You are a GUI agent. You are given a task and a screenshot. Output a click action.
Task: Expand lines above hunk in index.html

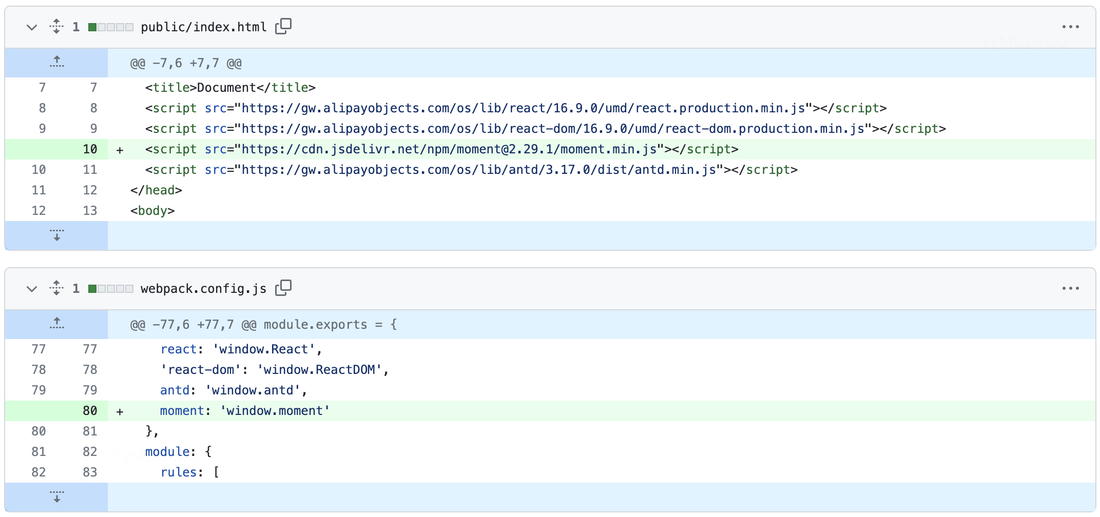56,63
